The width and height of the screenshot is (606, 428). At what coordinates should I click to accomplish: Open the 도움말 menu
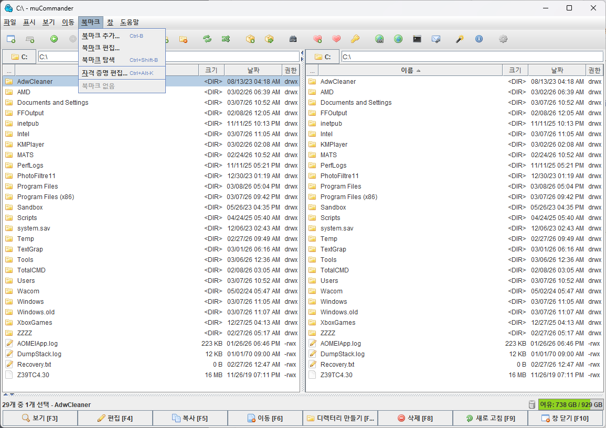(130, 23)
